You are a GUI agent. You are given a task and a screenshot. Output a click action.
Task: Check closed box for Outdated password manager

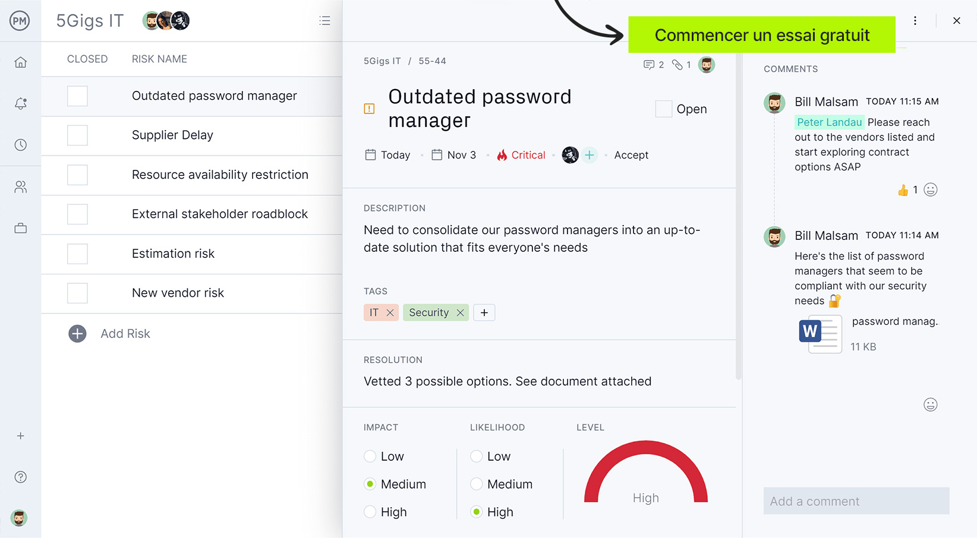(77, 96)
